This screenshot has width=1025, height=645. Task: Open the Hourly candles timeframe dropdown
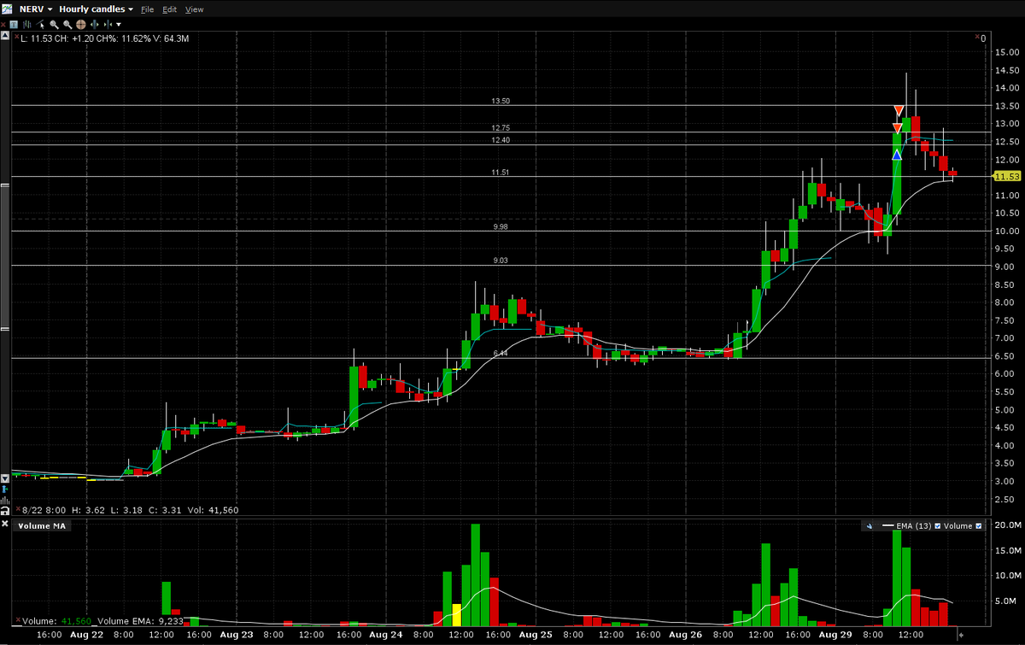(x=96, y=9)
